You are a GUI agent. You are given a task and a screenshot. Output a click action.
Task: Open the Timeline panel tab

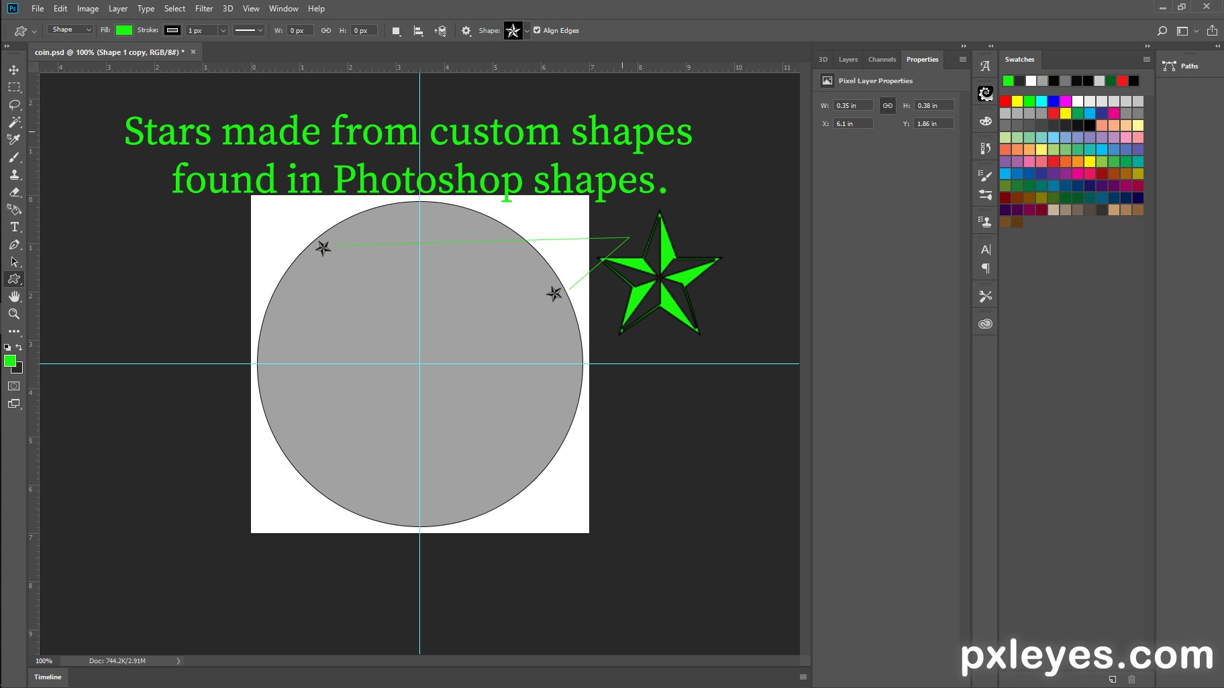click(x=48, y=677)
